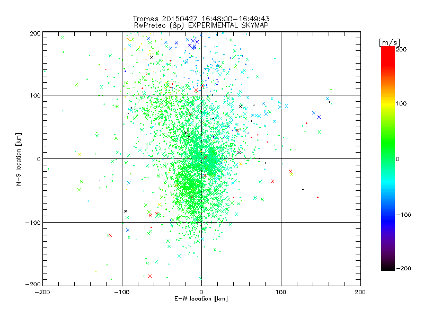424x318 pixels.
Task: Click the x-axis tick label "-200"
Action: pos(42,292)
